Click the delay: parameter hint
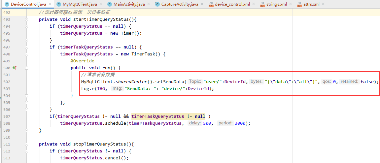The image size is (380, 163). coord(195,123)
